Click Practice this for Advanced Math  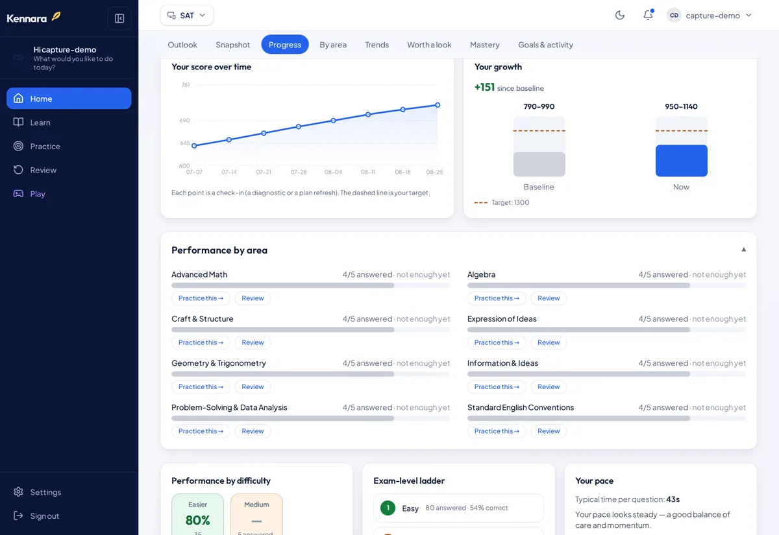tap(201, 298)
